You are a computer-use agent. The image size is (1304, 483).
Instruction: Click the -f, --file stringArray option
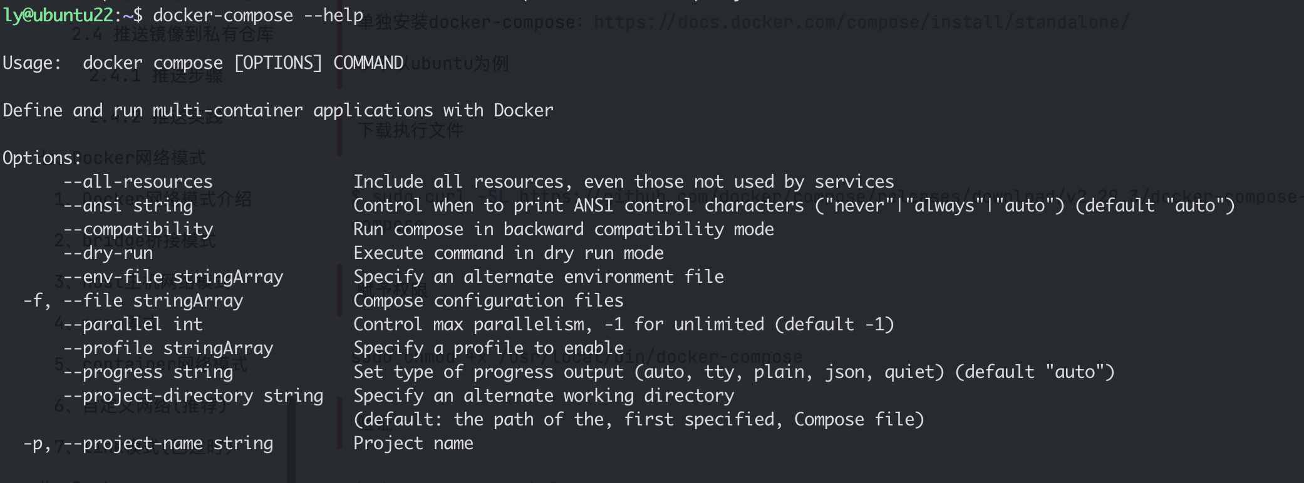tap(133, 300)
